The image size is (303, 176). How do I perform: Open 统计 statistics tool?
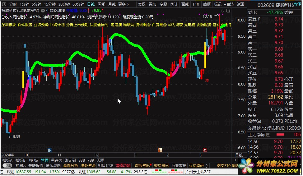(174, 4)
